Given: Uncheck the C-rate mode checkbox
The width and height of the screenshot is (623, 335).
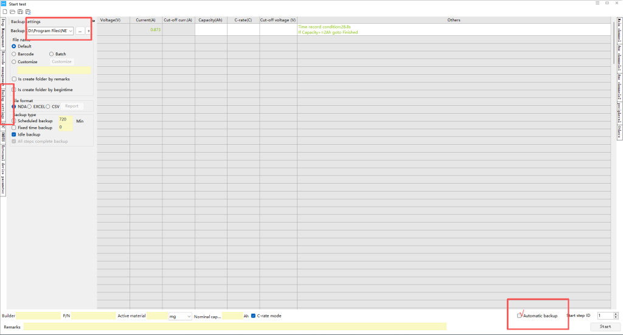Looking at the screenshot, I should (x=254, y=316).
